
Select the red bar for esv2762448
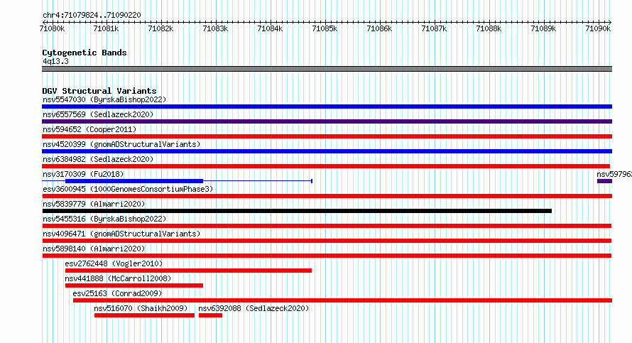pyautogui.click(x=188, y=271)
